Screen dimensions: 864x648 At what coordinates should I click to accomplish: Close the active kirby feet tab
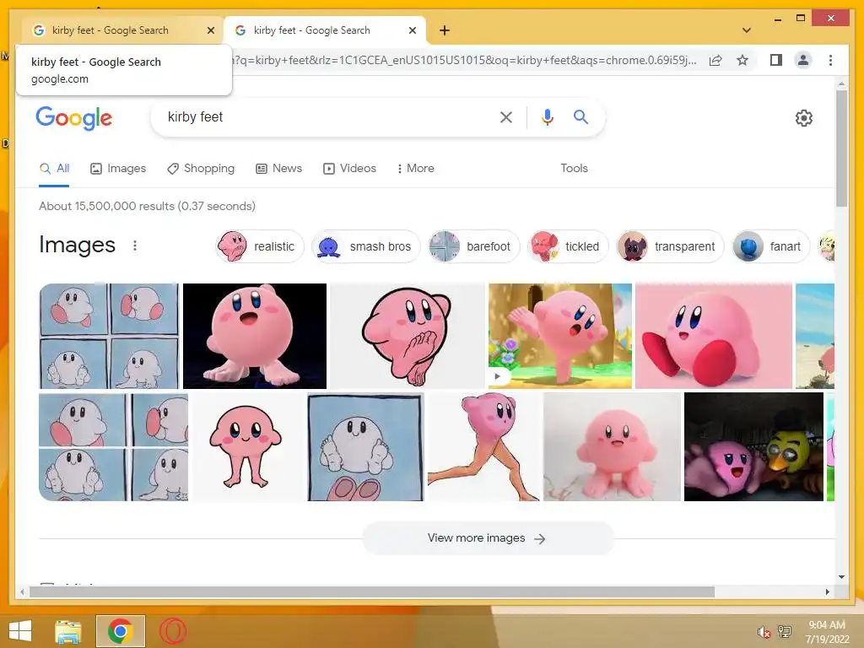pyautogui.click(x=412, y=30)
